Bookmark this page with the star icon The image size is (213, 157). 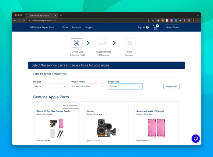(x=153, y=20)
